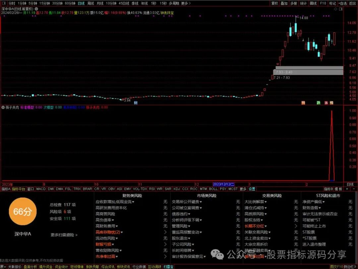Switch to the 月线 monthly period
This screenshot has height=269, width=358.
point(100,3)
